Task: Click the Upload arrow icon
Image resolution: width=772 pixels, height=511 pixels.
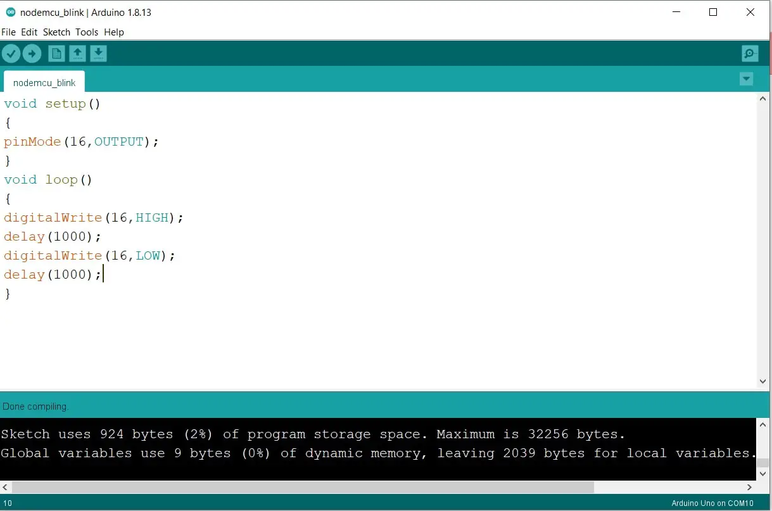Action: pos(32,54)
